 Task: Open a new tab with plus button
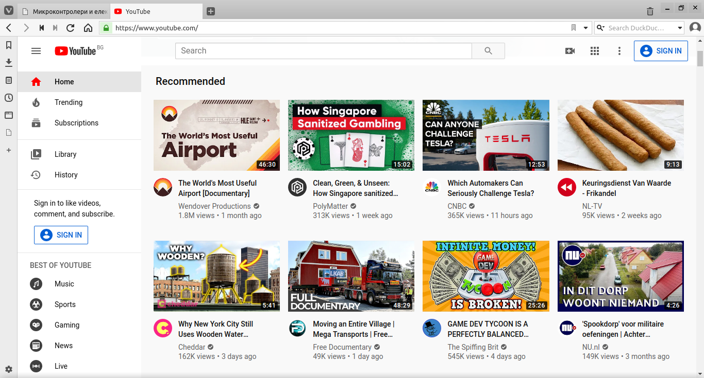211,11
